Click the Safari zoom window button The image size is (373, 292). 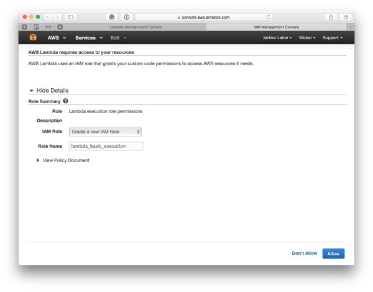point(38,17)
